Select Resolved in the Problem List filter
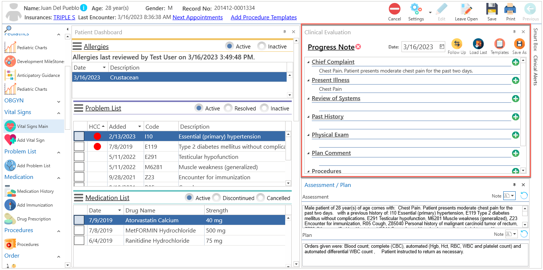 (x=228, y=108)
